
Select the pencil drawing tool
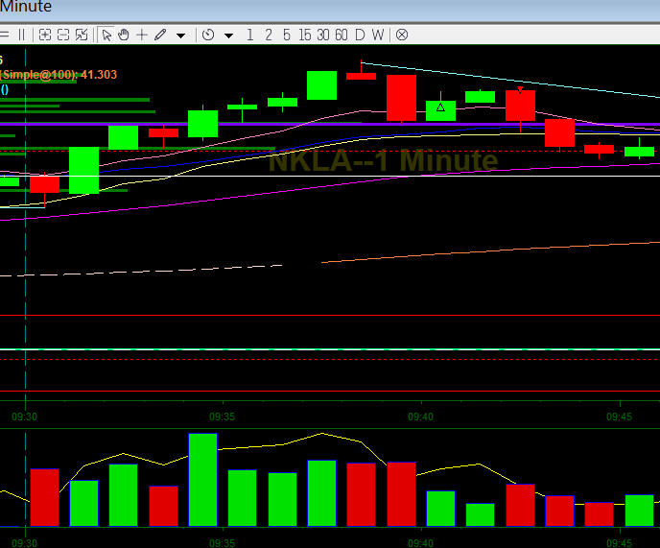click(160, 35)
